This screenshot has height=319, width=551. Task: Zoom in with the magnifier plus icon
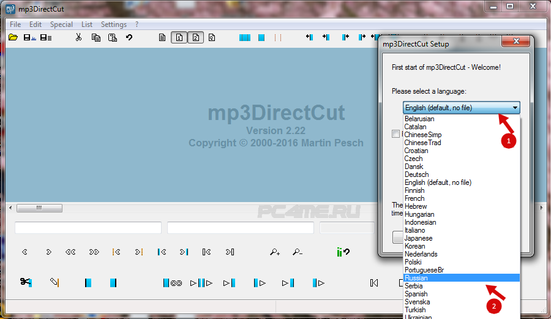pyautogui.click(x=275, y=252)
